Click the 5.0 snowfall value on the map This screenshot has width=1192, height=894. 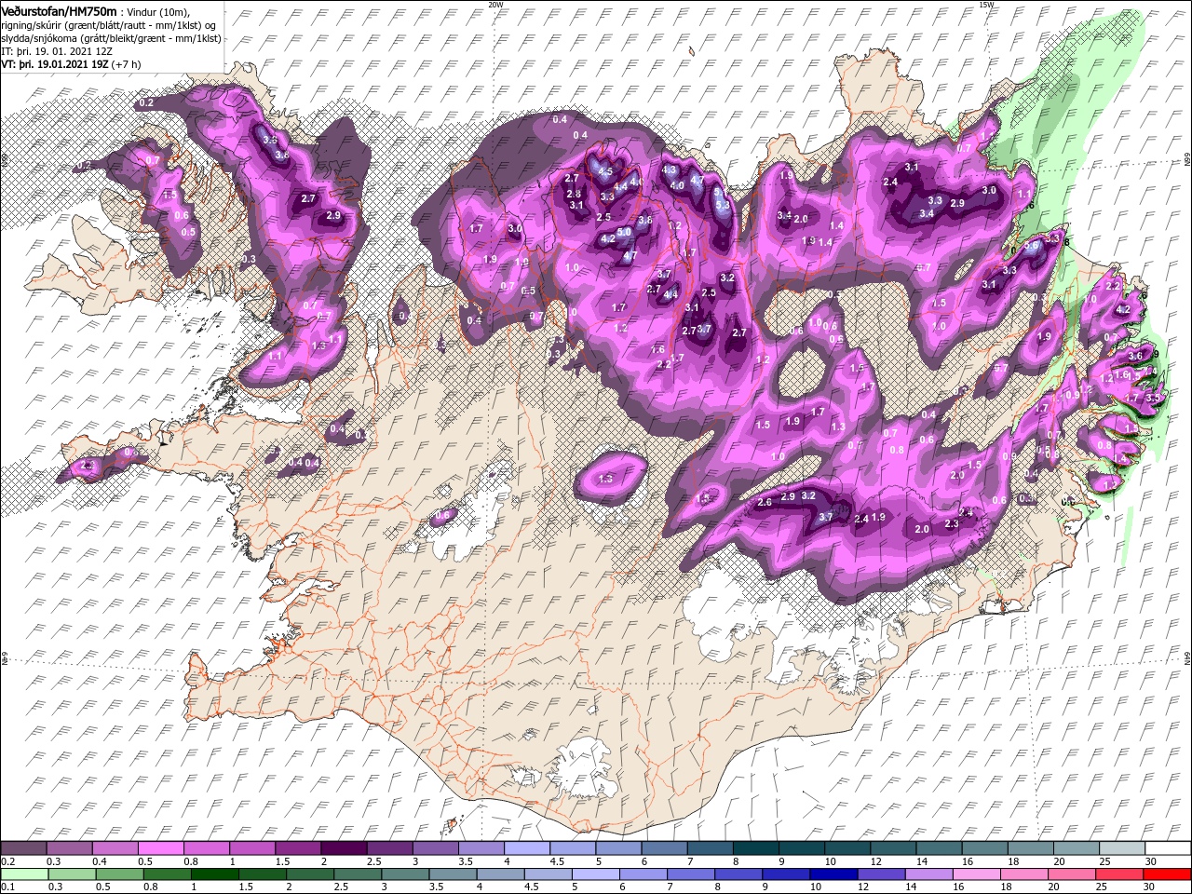pos(624,232)
